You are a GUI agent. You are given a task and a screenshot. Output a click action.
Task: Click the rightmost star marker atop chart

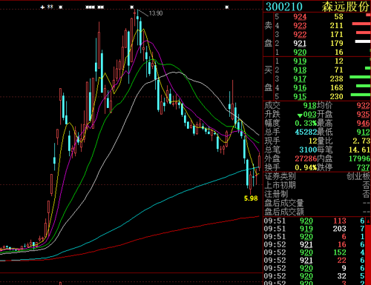pos(227,7)
